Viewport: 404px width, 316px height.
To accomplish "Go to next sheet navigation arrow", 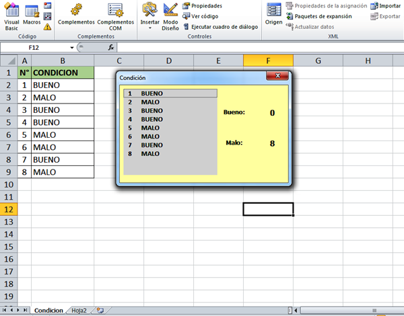I will 18,310.
